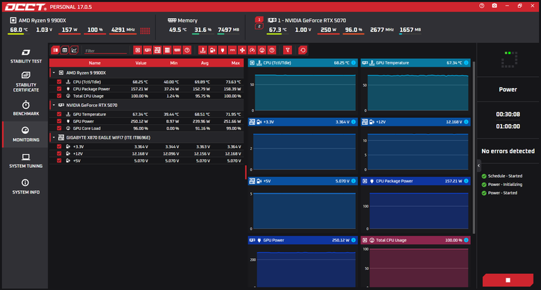Uncheck Total CPU Usage checkbox
Viewport: 541px width, 290px height.
(59, 96)
